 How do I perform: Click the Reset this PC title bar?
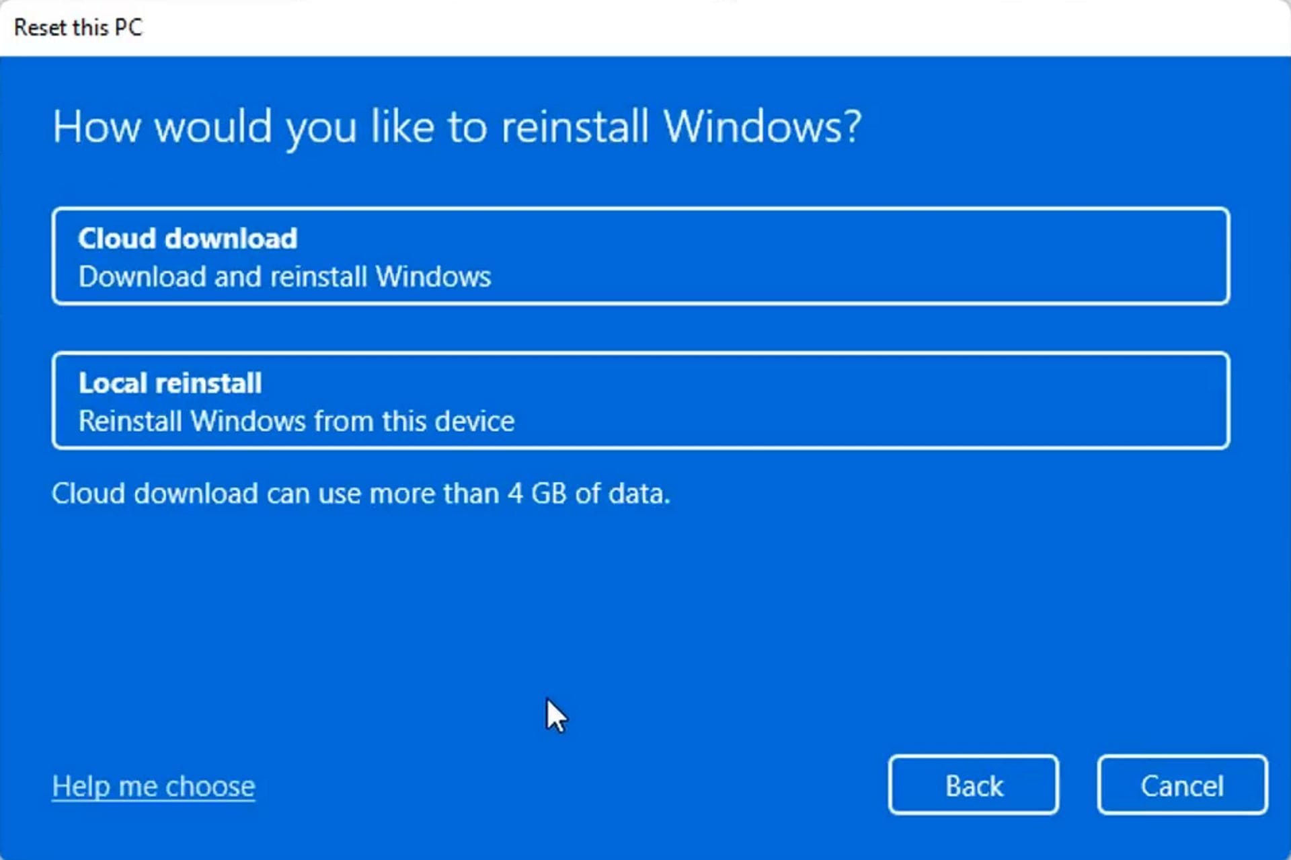79,27
